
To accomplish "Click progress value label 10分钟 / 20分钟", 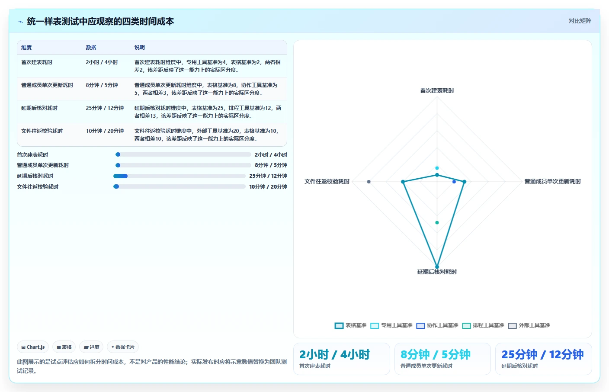I will (x=268, y=187).
